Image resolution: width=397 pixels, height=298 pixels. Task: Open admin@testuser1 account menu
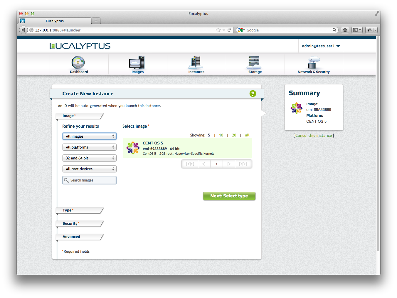point(321,46)
